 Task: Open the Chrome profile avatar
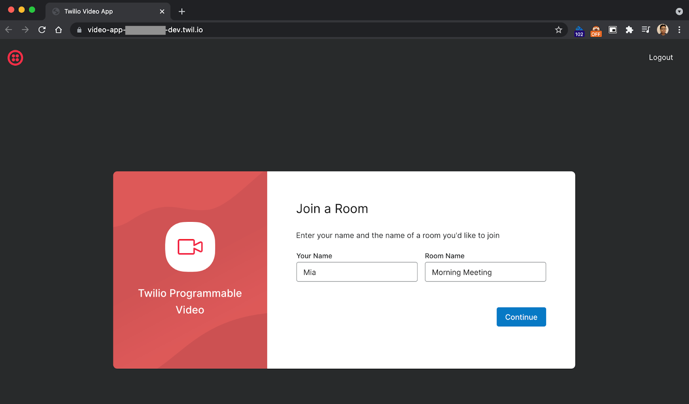click(663, 30)
